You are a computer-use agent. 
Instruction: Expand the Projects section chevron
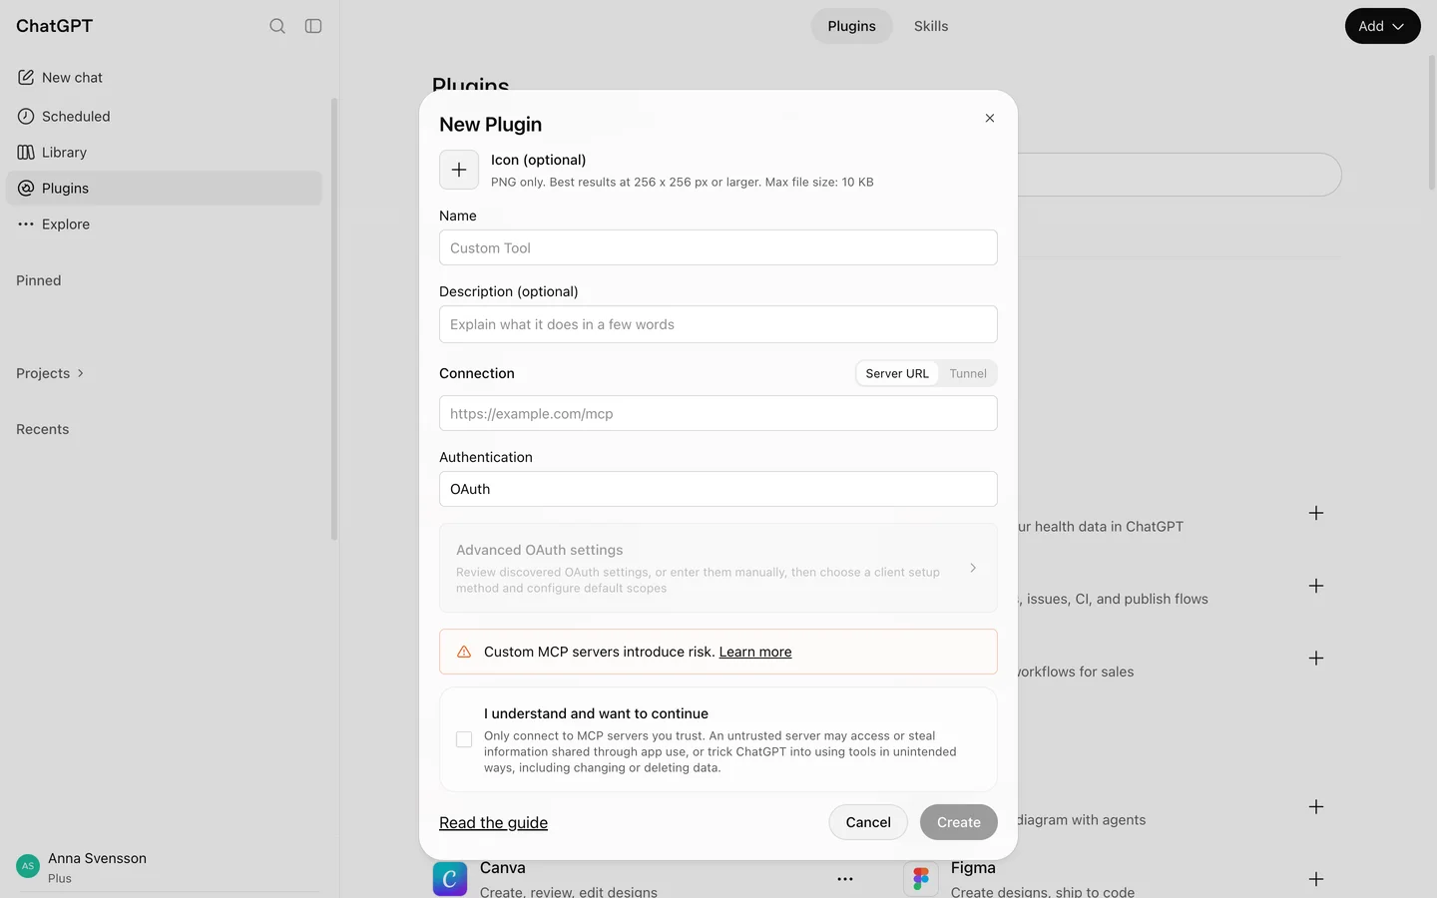pyautogui.click(x=81, y=373)
